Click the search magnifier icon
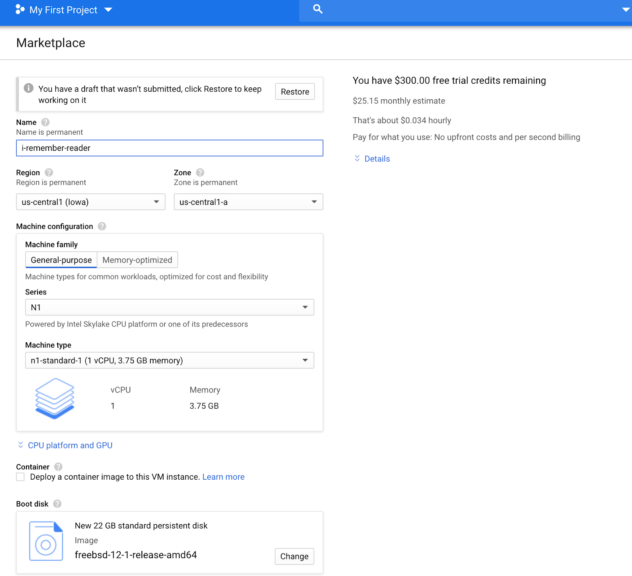The width and height of the screenshot is (632, 576). [318, 9]
